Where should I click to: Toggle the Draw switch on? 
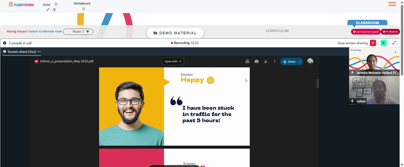point(55,4)
